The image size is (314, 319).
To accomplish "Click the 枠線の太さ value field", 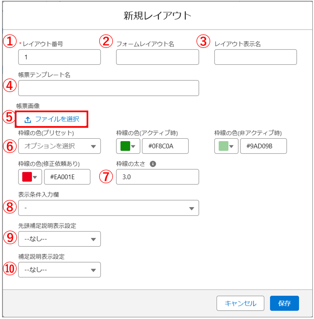I will pyautogui.click(x=157, y=177).
